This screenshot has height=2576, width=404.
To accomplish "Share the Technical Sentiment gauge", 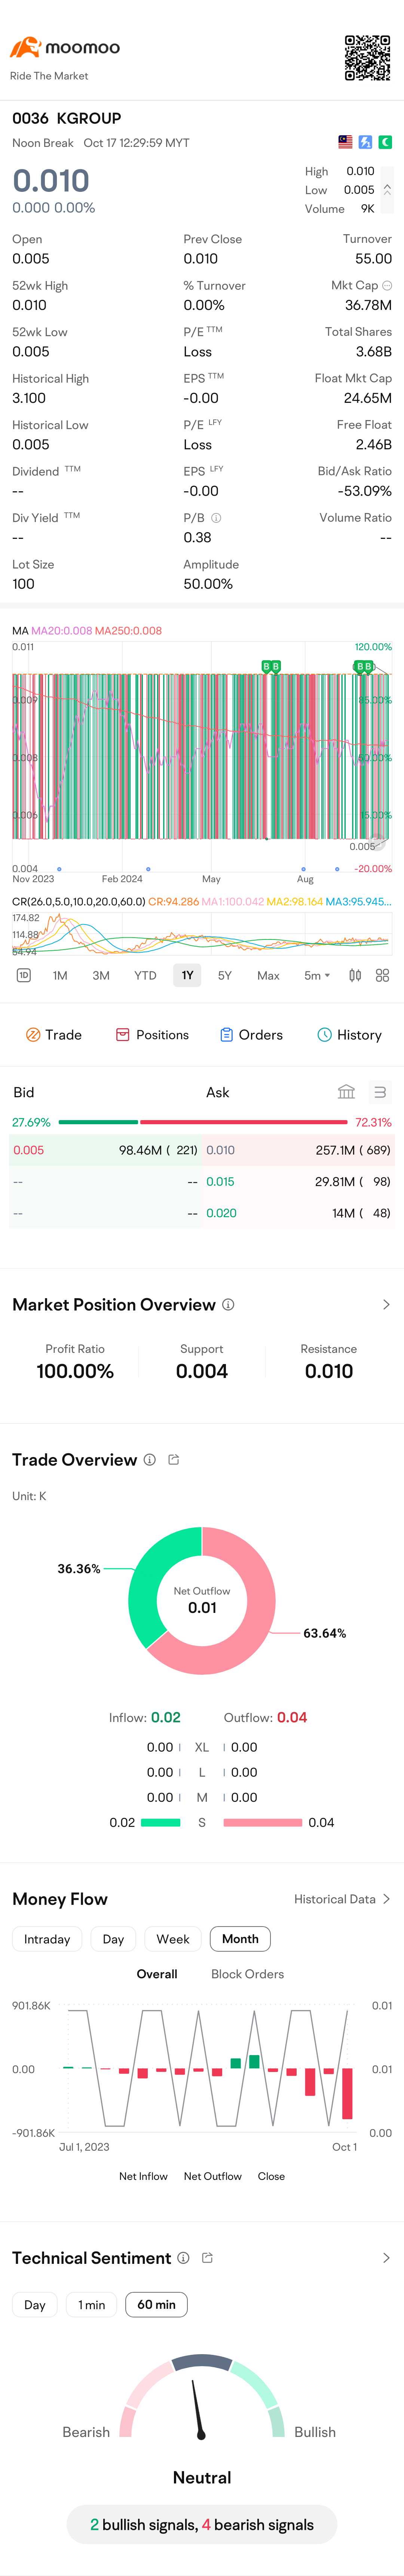I will point(208,2258).
